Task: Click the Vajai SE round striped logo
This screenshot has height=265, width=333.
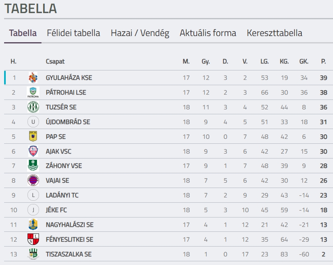Action: 33,180
